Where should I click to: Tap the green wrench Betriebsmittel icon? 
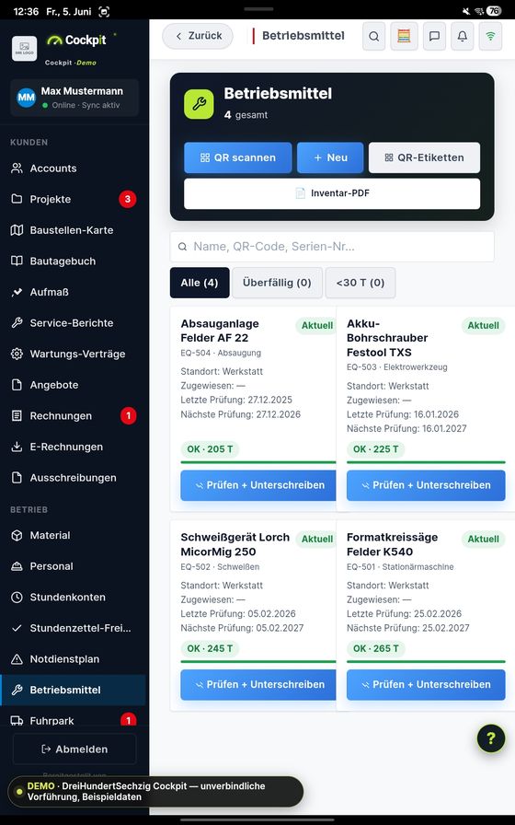click(x=199, y=104)
